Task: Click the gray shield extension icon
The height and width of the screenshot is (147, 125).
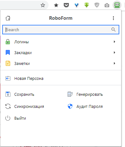Action: [x=97, y=5]
